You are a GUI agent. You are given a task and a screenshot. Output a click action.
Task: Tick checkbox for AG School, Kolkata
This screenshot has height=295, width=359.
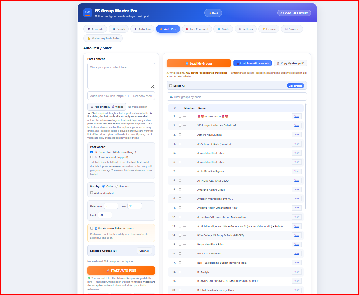pyautogui.click(x=180, y=144)
